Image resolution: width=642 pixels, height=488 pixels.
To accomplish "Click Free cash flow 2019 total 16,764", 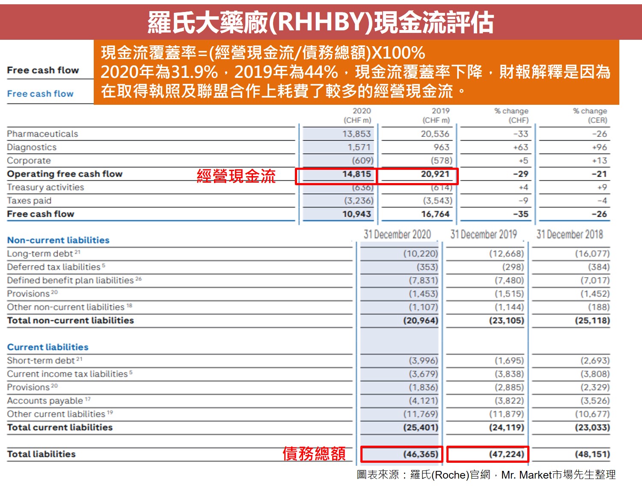I will pyautogui.click(x=435, y=214).
